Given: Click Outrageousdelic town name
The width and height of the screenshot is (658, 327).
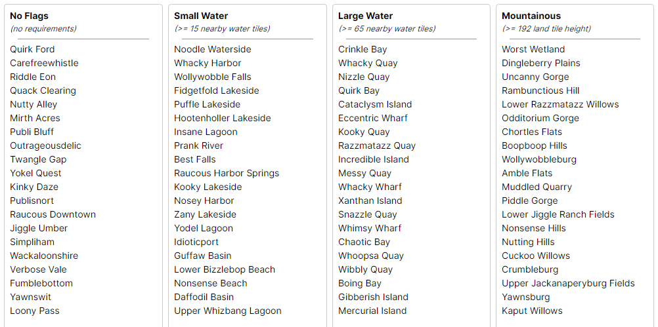Looking at the screenshot, I should (x=46, y=145).
